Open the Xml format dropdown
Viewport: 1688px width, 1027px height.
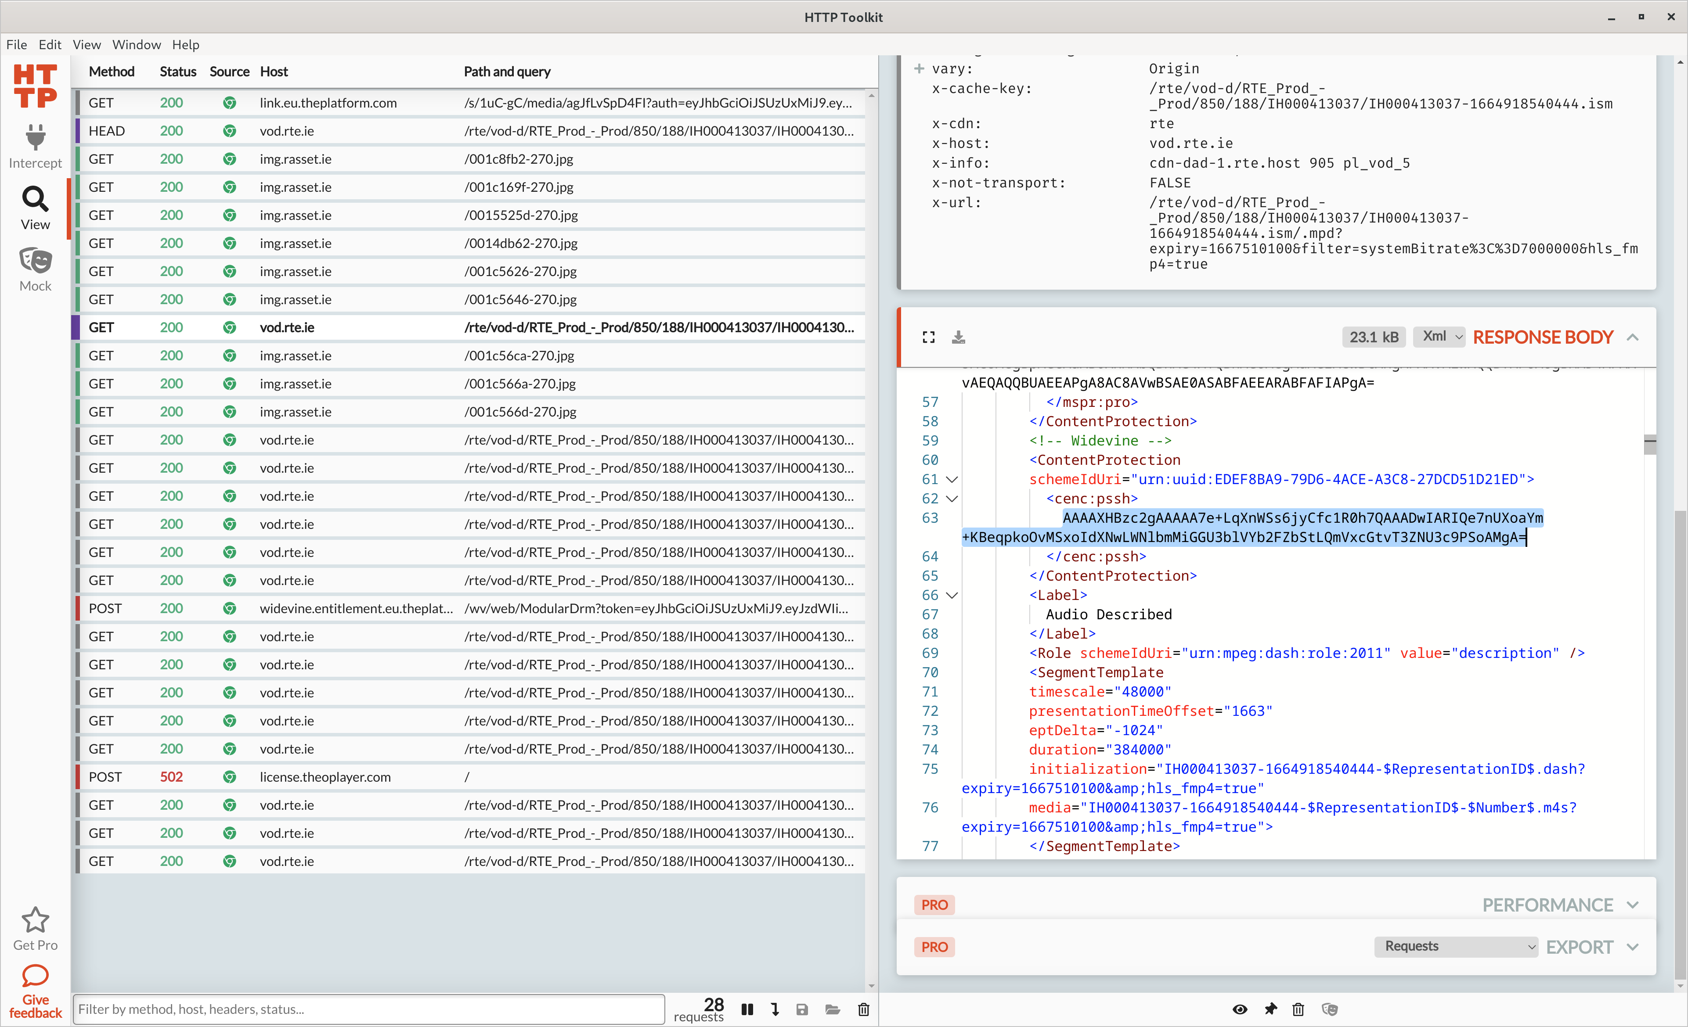(1439, 337)
